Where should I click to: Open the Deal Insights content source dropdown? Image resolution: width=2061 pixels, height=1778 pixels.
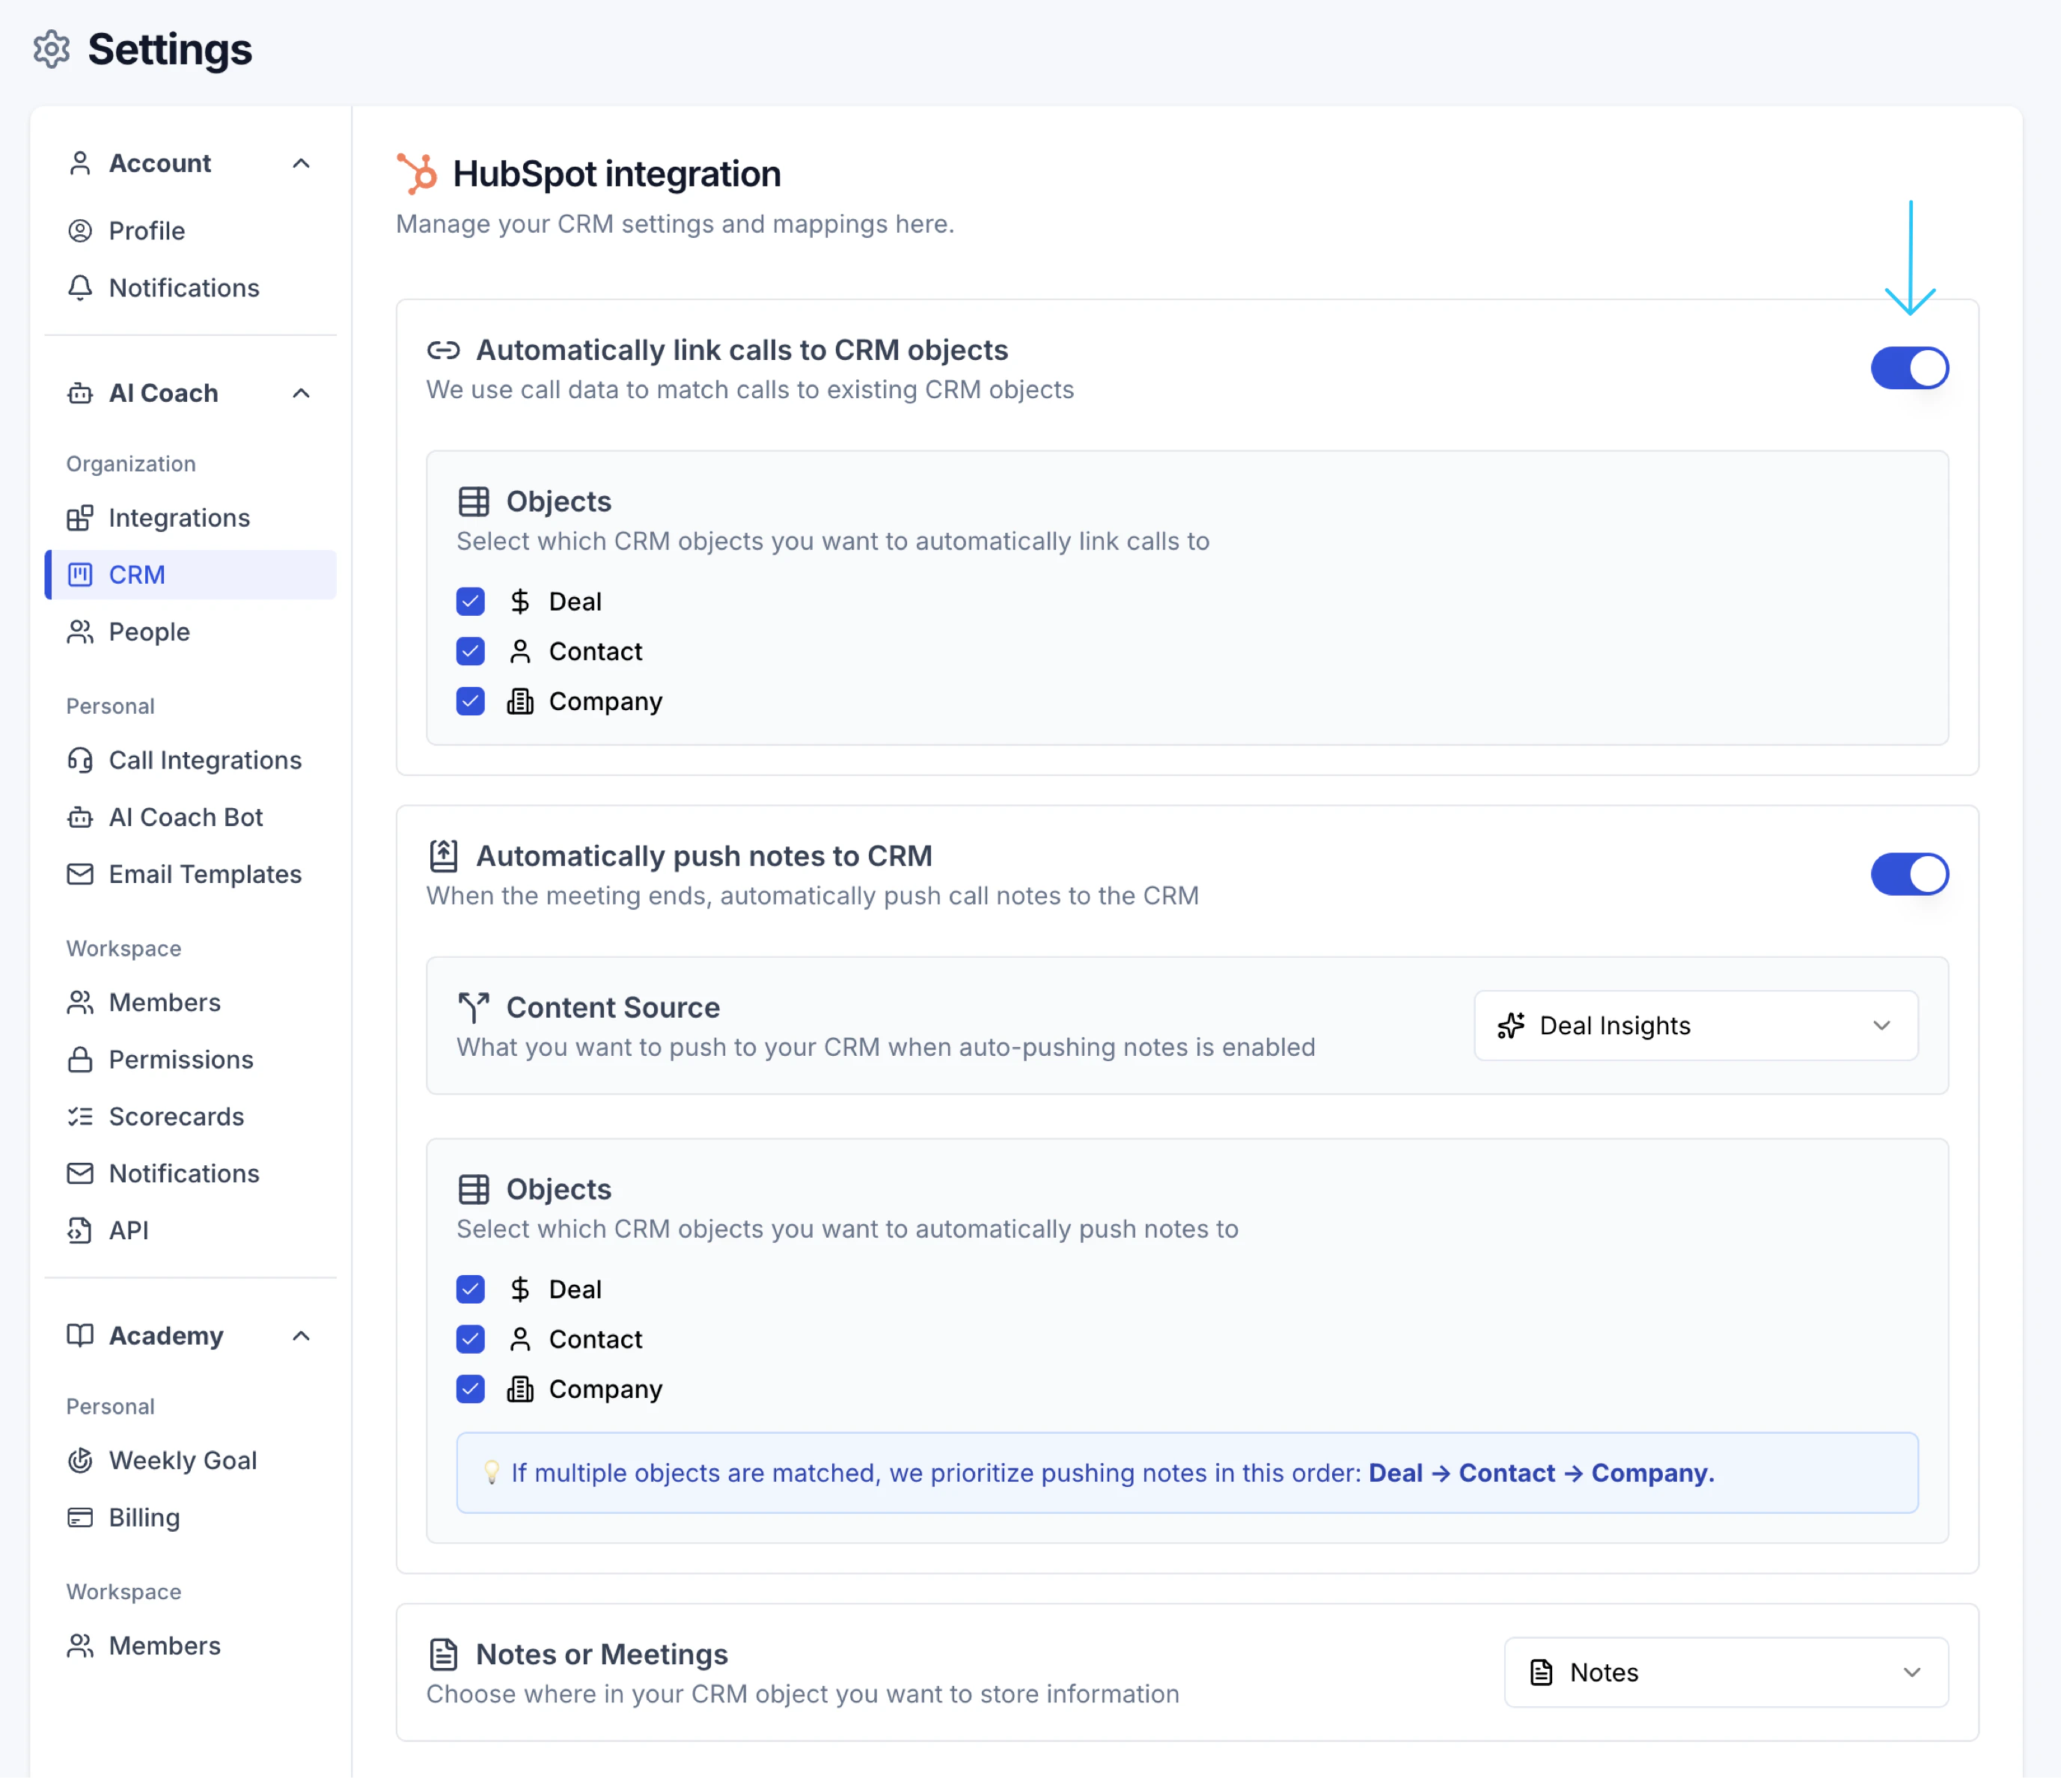(x=1695, y=1025)
